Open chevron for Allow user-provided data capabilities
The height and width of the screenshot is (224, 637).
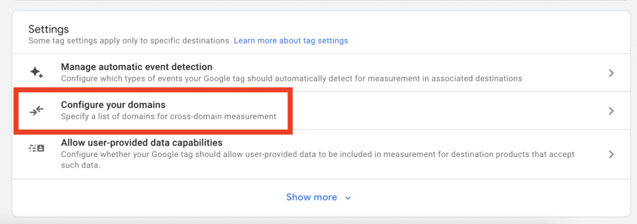pos(611,155)
